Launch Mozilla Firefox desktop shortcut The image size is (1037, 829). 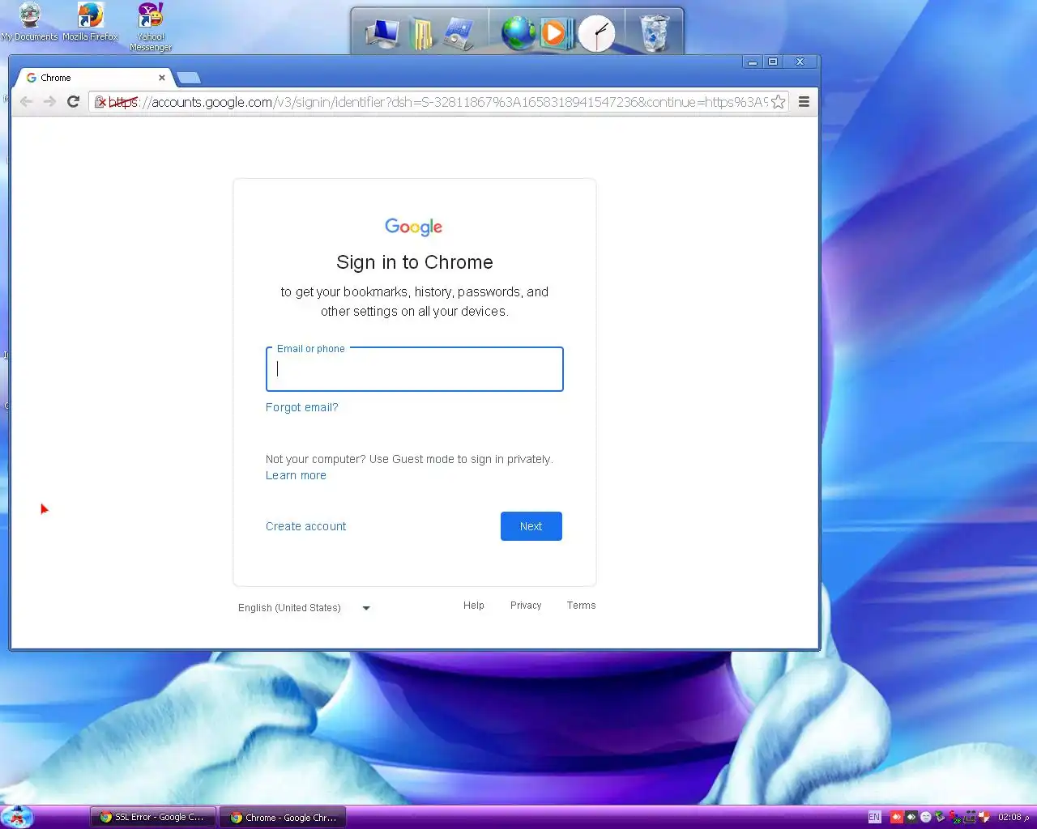coord(90,22)
